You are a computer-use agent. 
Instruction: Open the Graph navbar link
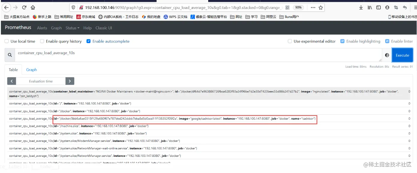pyautogui.click(x=56, y=28)
